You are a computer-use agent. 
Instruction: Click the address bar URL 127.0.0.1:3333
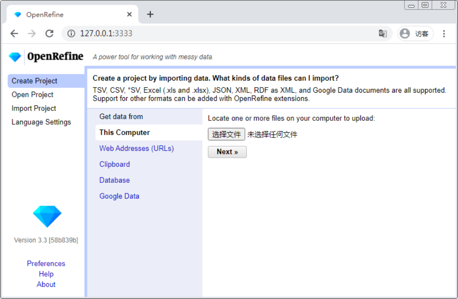pyautogui.click(x=106, y=34)
